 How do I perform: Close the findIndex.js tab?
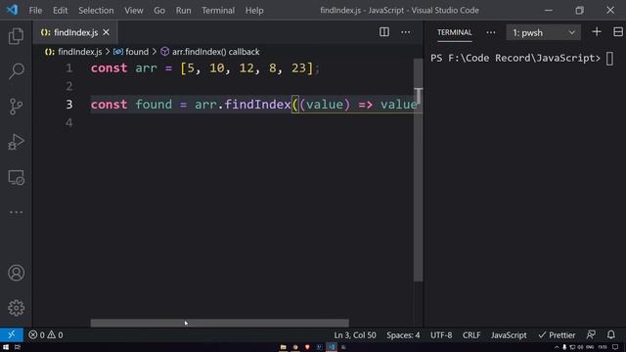click(107, 32)
